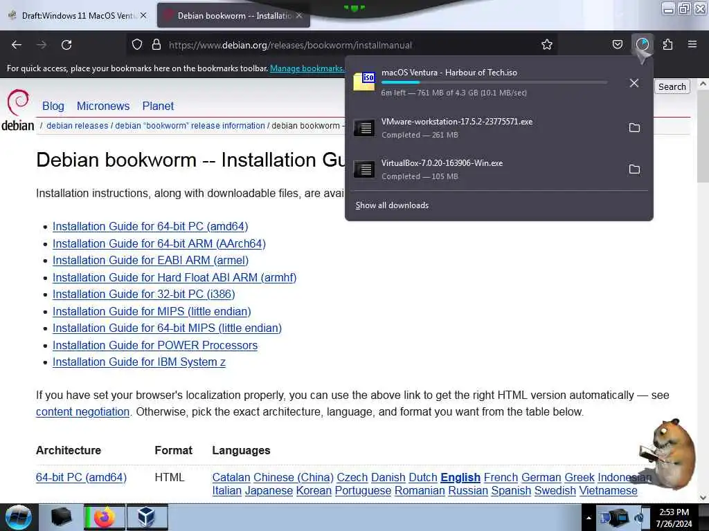Click the macOS Ventura download progress bar
Viewport: 709px width, 531px height.
pos(494,82)
